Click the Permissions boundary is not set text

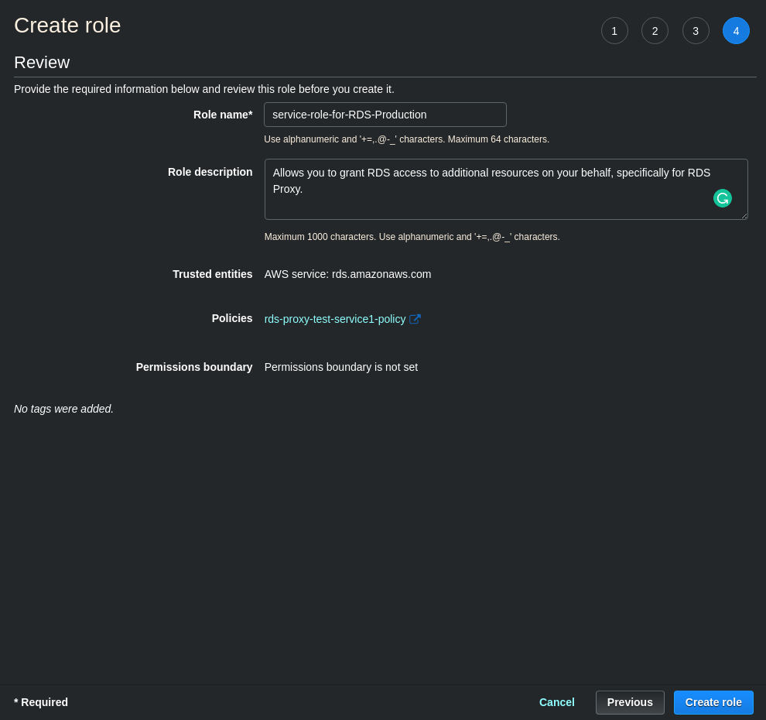tap(341, 367)
